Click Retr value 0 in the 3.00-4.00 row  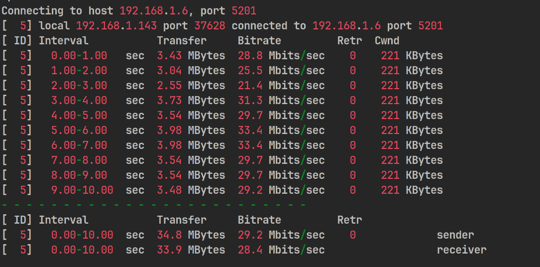(x=353, y=101)
